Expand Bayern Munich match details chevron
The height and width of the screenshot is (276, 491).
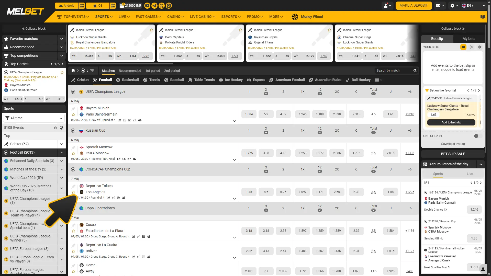pyautogui.click(x=235, y=121)
